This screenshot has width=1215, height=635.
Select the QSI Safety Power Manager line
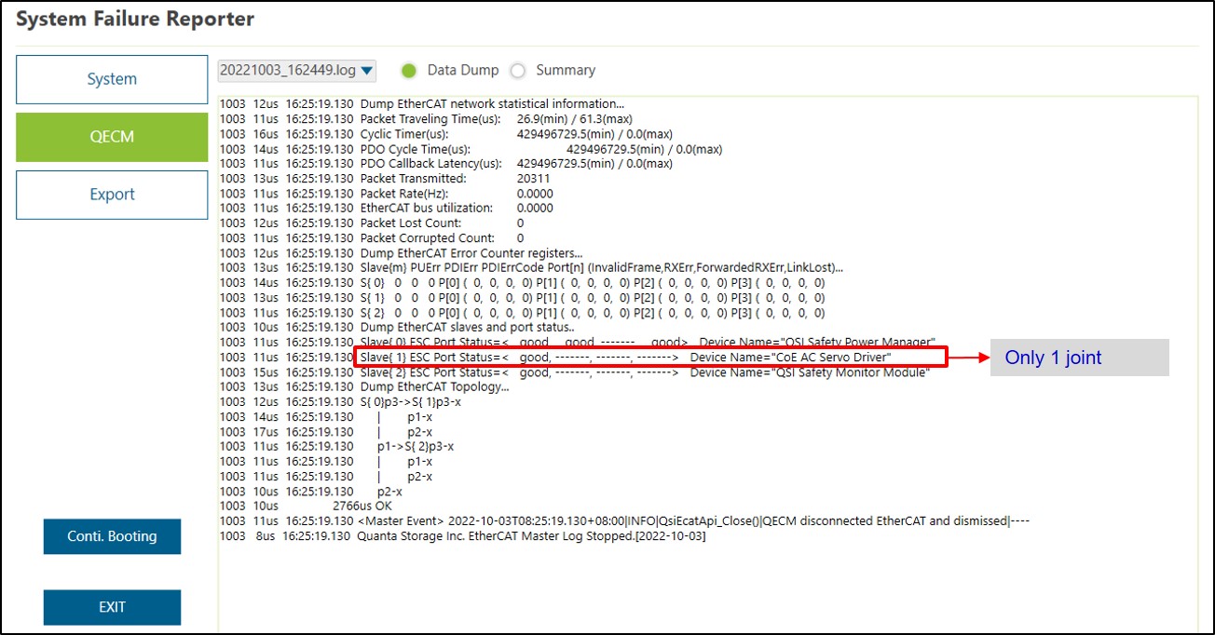[647, 343]
